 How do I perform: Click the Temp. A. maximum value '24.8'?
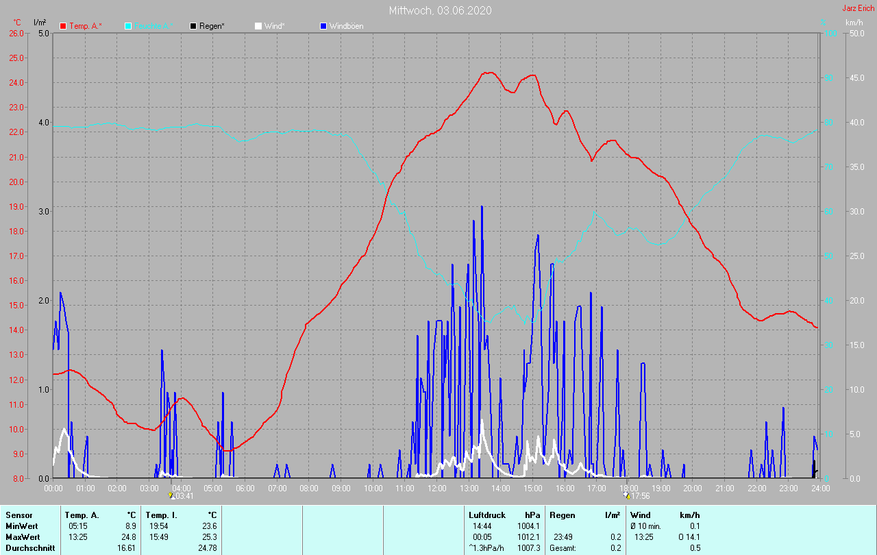129,536
